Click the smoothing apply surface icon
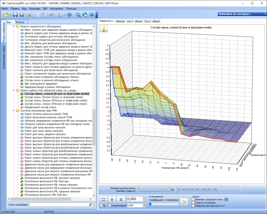 184,202
